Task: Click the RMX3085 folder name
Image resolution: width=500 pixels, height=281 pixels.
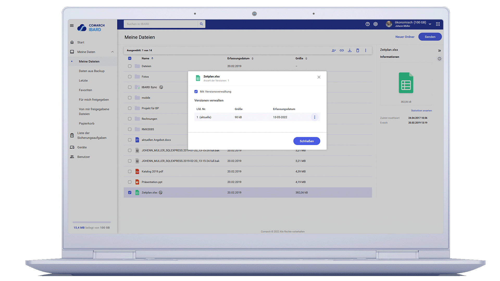Action: coord(148,129)
